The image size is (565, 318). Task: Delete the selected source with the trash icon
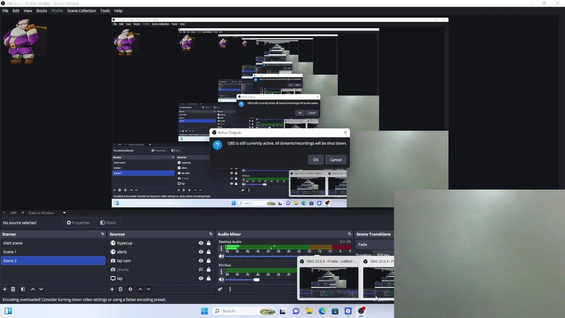tap(120, 289)
